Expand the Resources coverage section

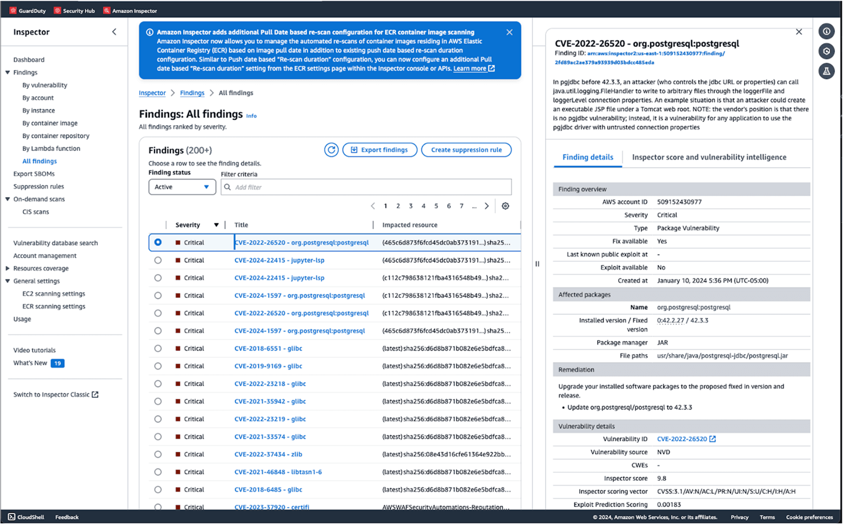click(x=8, y=268)
